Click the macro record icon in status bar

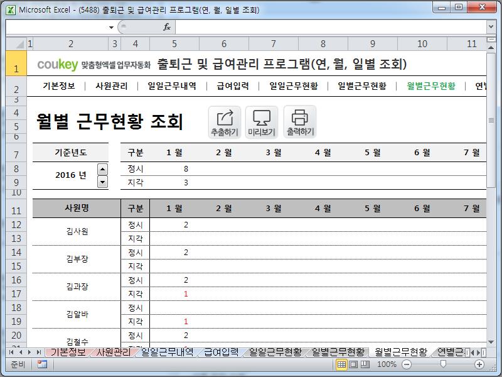42,364
